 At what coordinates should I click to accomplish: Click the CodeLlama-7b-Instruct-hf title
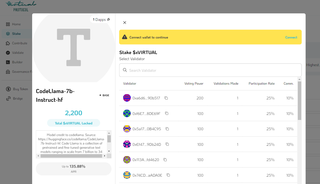pos(55,95)
